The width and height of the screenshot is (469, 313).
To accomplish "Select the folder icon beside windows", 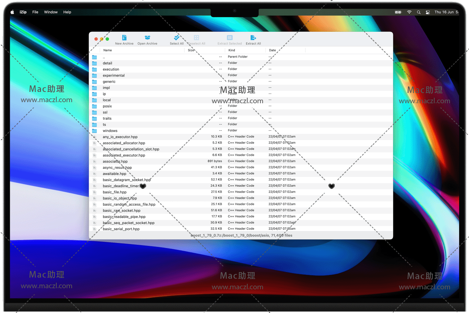I will 94,131.
